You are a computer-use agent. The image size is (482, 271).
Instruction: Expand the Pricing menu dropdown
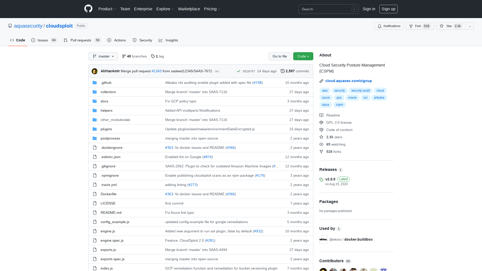click(212, 9)
